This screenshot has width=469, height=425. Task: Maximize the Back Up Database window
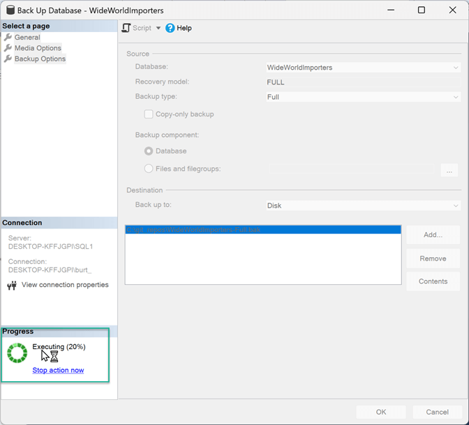(421, 10)
